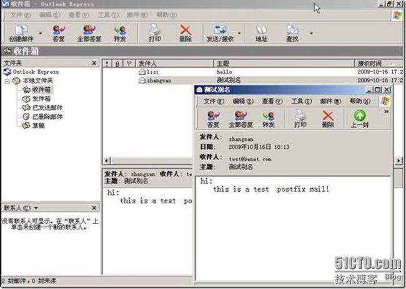The image size is (406, 289).
Task: Open the 地址 address book
Action: coord(261,33)
